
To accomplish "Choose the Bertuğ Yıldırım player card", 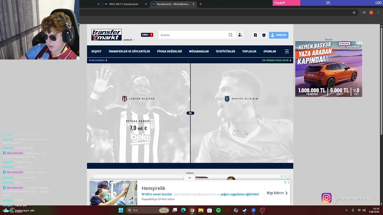I will coord(242,113).
